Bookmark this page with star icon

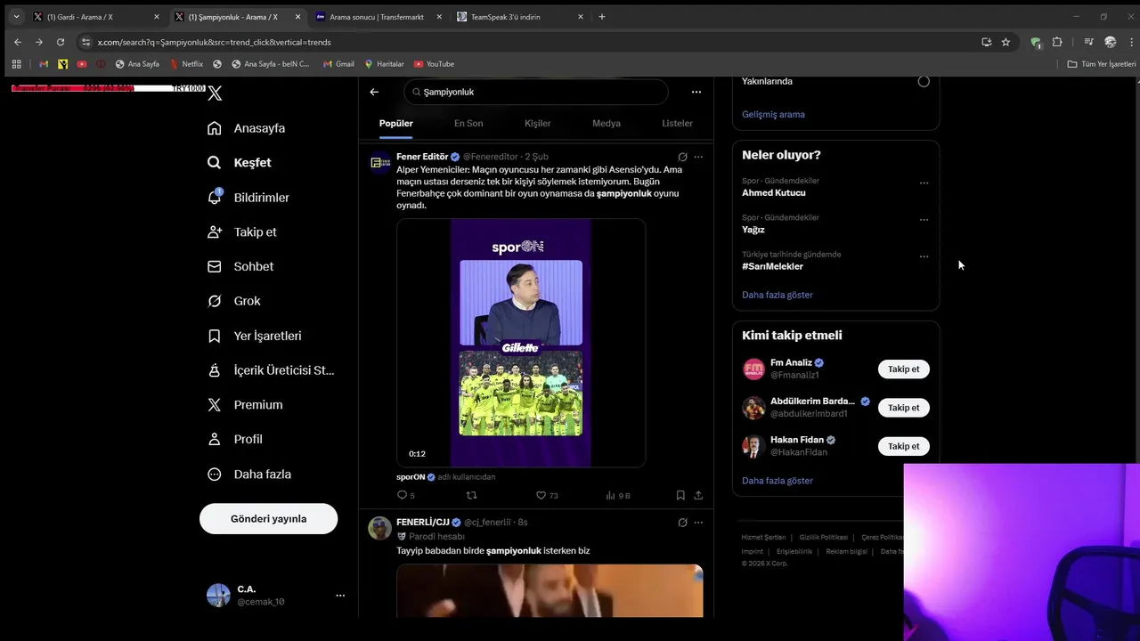click(x=1006, y=42)
